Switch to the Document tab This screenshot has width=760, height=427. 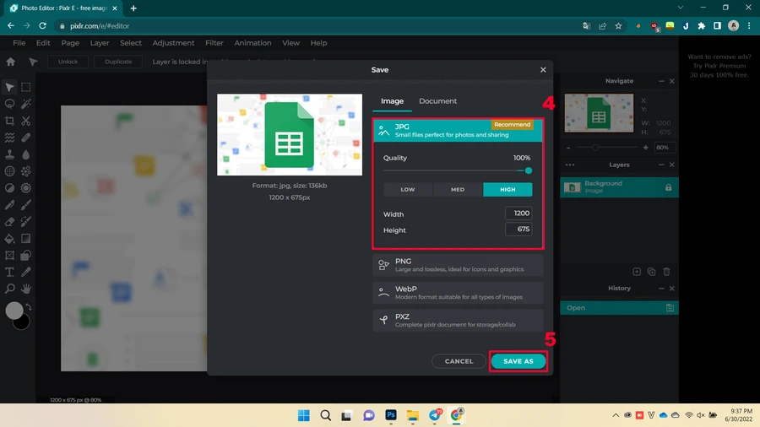[437, 100]
